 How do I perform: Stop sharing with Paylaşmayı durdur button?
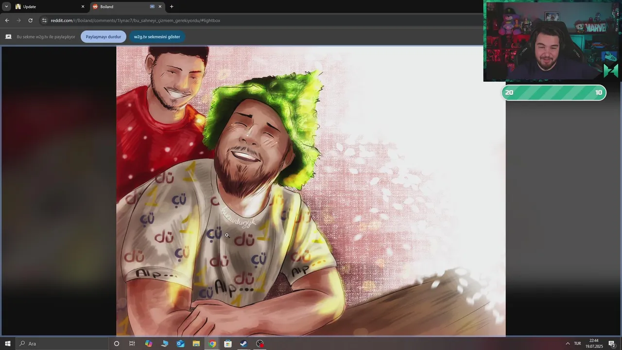pos(104,37)
